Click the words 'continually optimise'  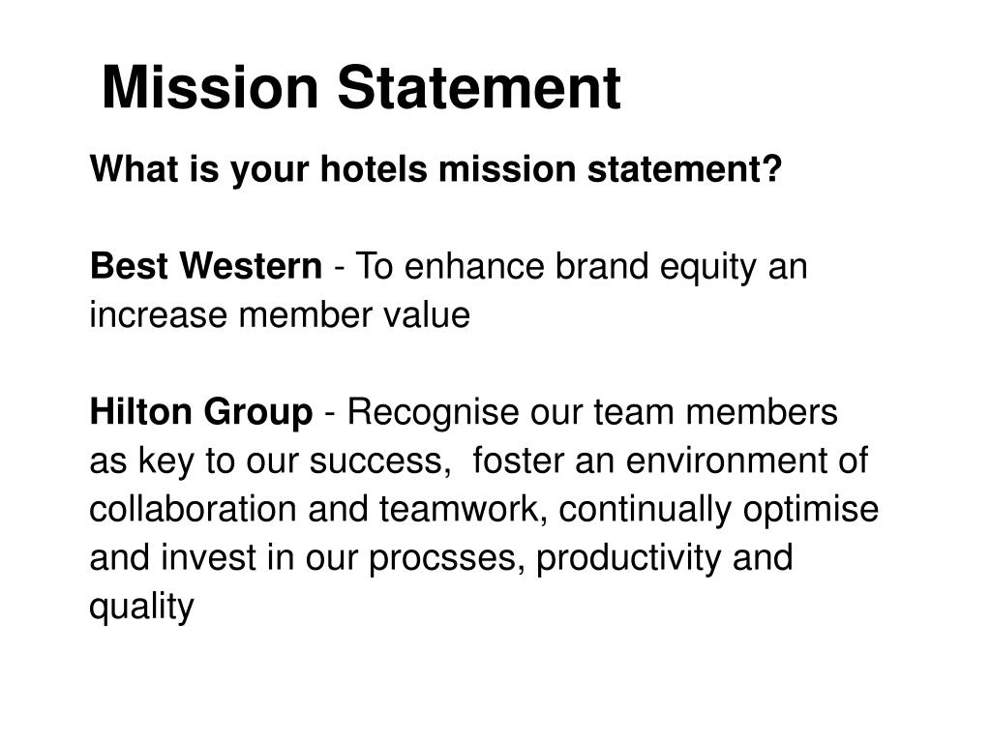719,509
